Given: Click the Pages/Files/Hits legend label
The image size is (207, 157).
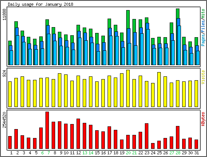Looking at the screenshot, I should 203,28.
